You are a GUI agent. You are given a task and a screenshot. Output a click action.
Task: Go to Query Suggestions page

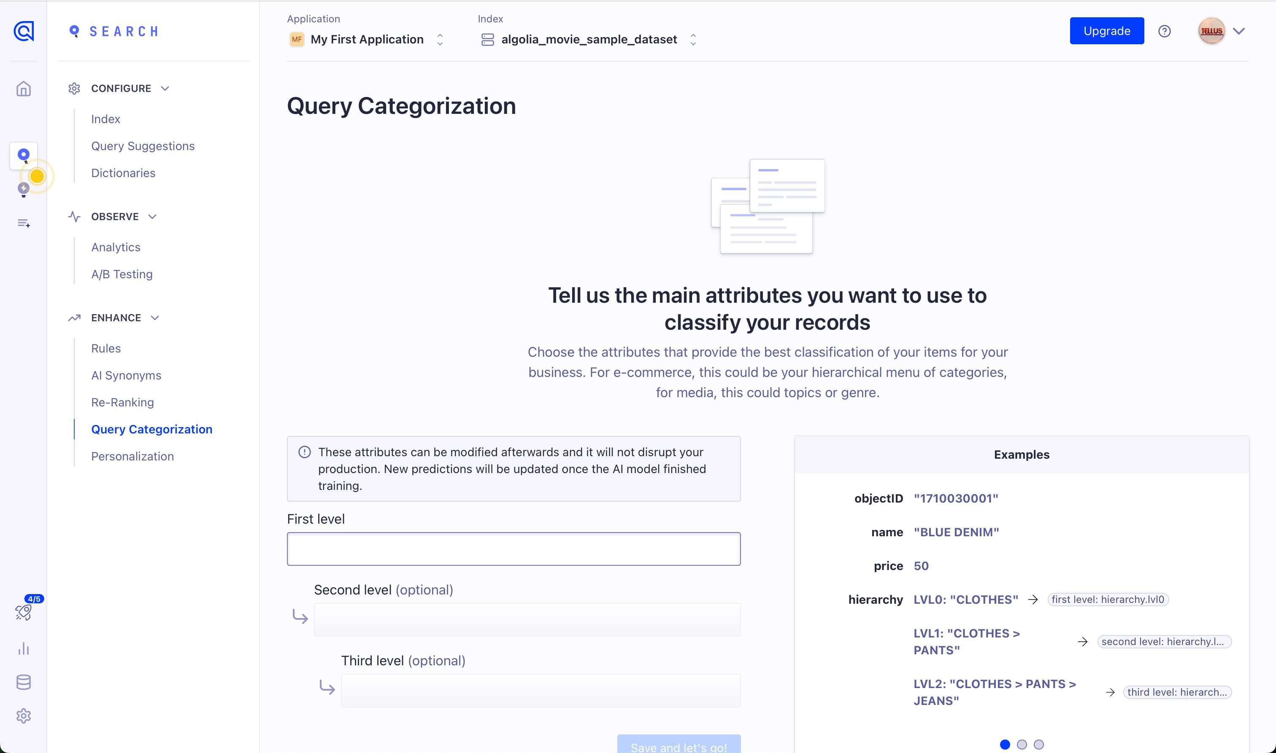[143, 146]
